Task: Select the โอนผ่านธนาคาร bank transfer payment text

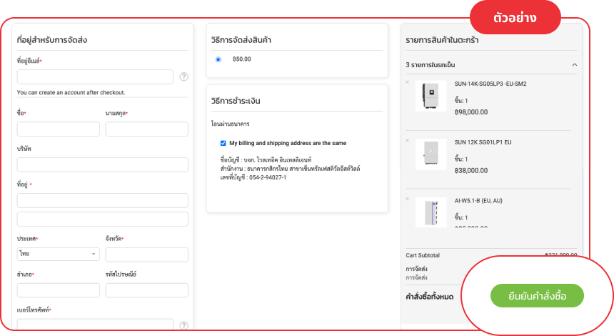Action: 230,124
